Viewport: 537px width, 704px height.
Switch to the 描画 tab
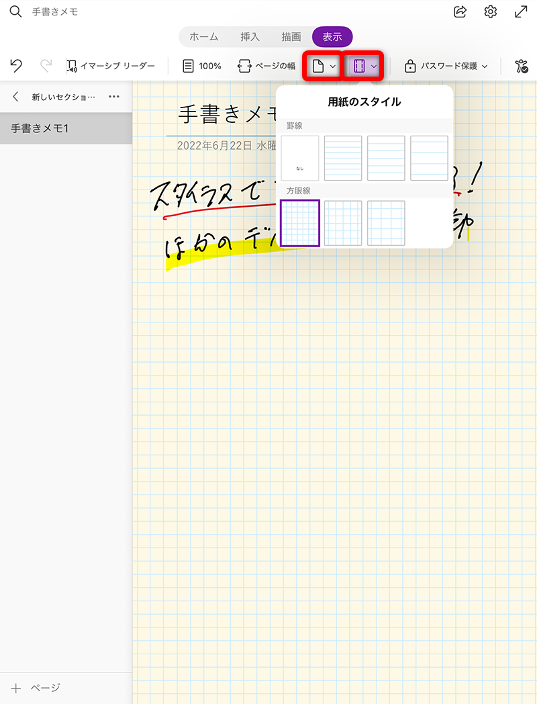[x=290, y=37]
